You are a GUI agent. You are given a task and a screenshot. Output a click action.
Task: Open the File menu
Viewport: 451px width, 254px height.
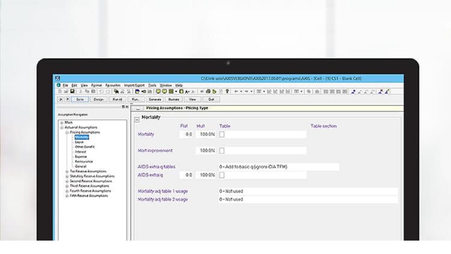[65, 85]
